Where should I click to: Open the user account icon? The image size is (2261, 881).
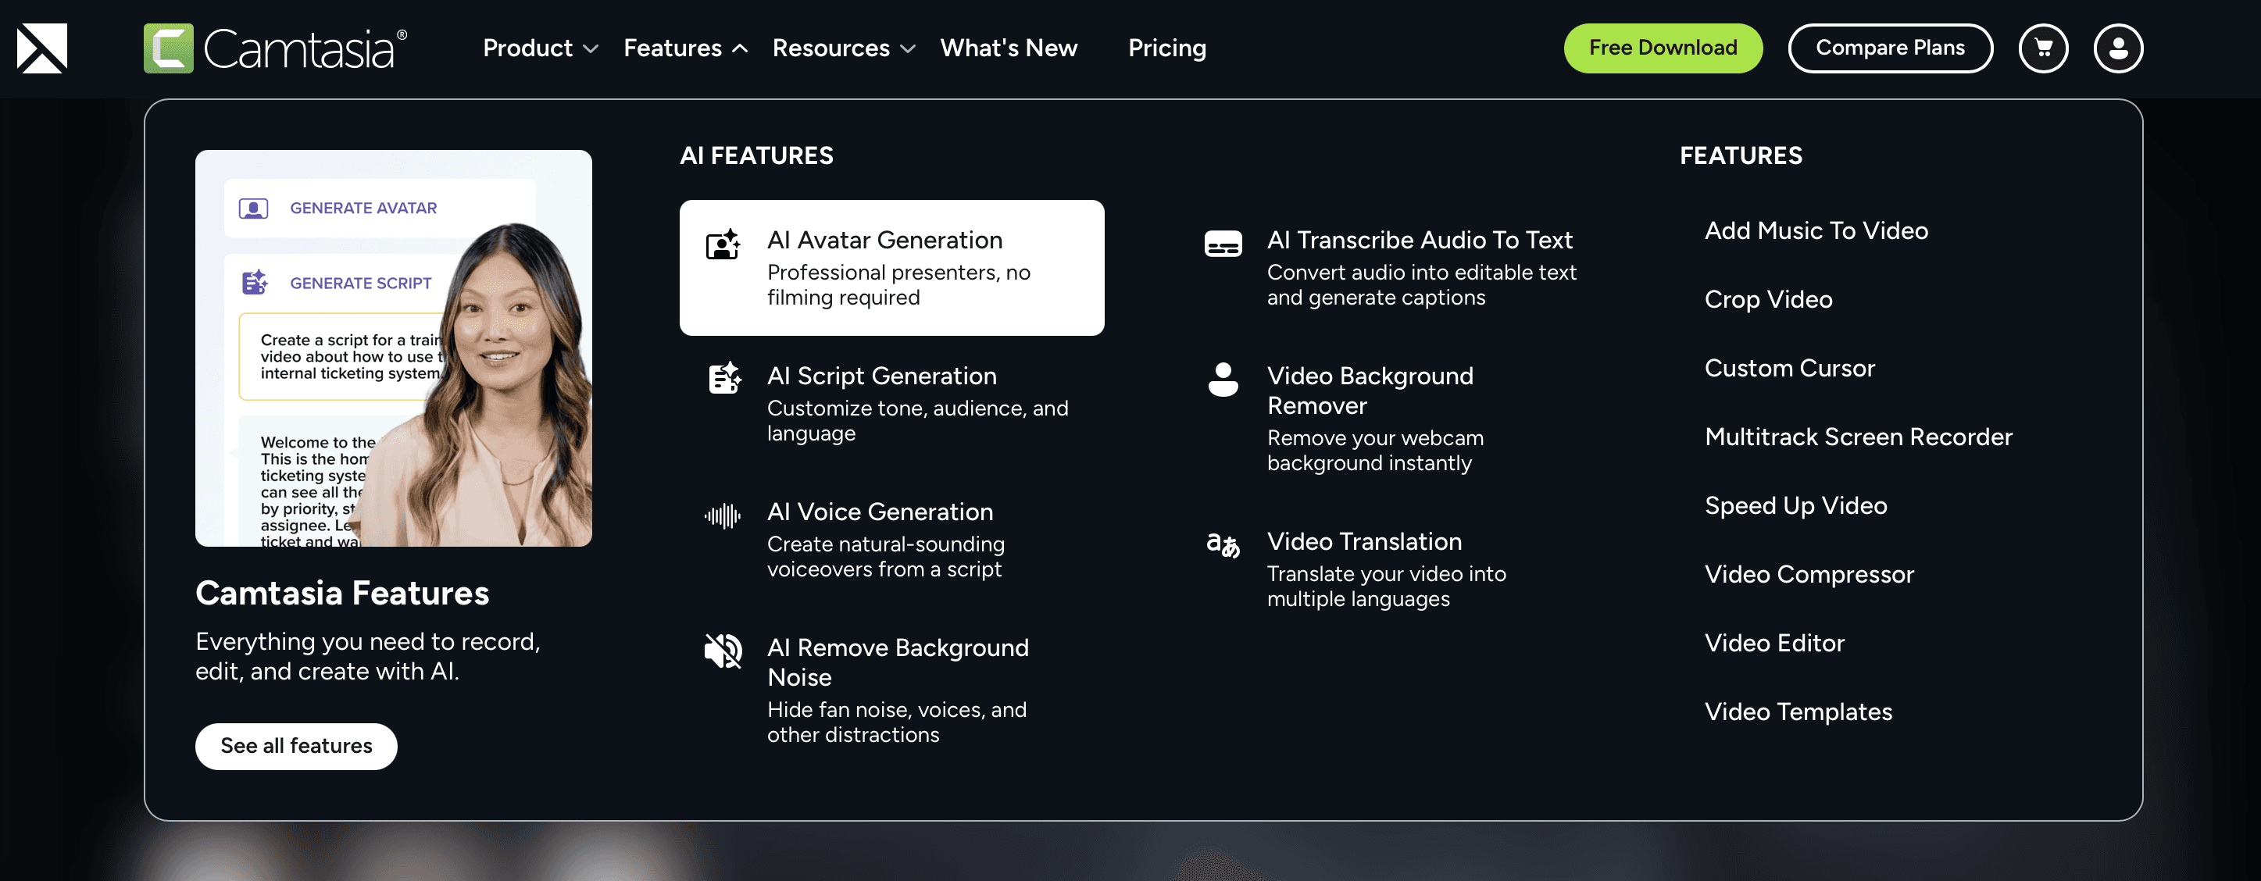[2117, 48]
